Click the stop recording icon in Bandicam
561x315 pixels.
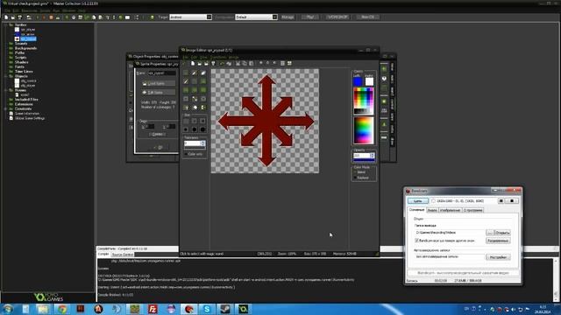[512, 201]
